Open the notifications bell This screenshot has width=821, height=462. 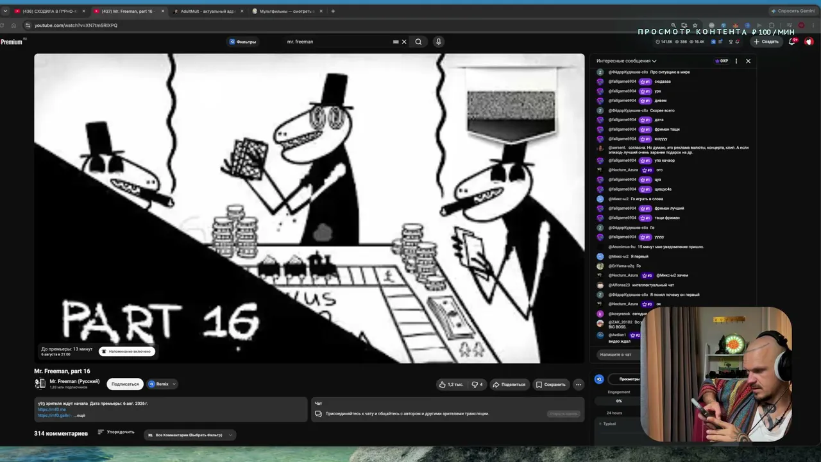792,42
